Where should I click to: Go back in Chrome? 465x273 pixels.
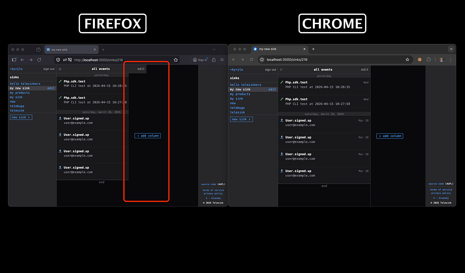(x=234, y=59)
